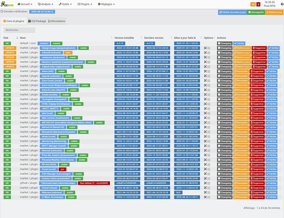Switch to the Core et plugins tab
Image resolution: width=284 pixels, height=218 pixels.
(x=14, y=21)
